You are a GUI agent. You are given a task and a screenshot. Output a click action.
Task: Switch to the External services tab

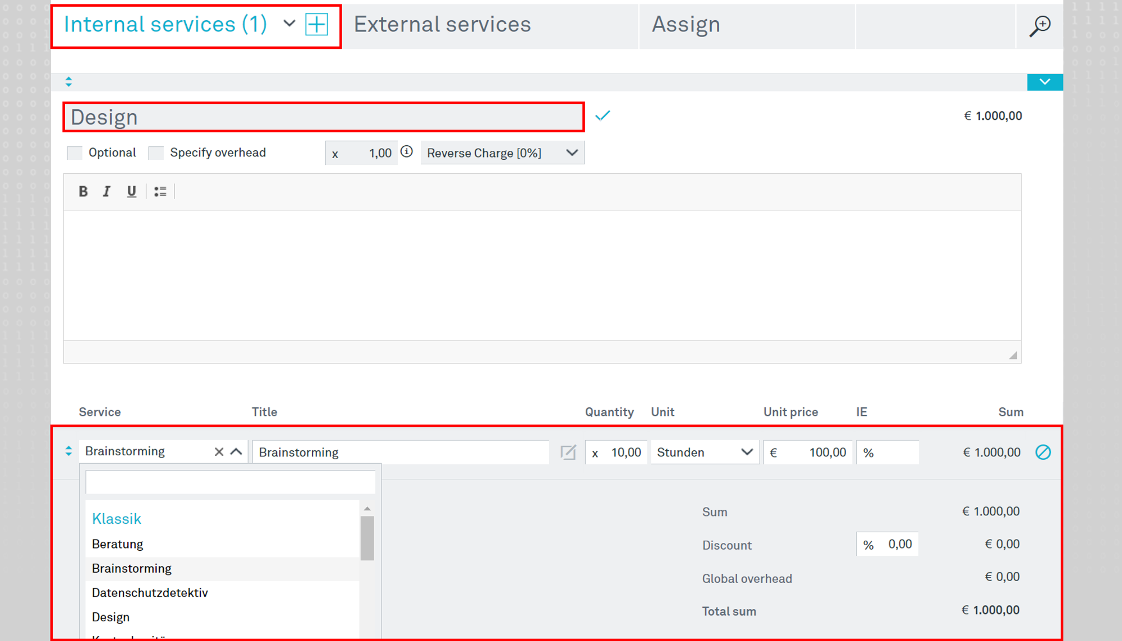pyautogui.click(x=441, y=23)
